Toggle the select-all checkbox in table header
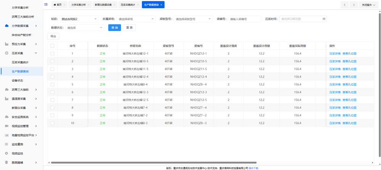Screen dimensions: 381x170 53,46
